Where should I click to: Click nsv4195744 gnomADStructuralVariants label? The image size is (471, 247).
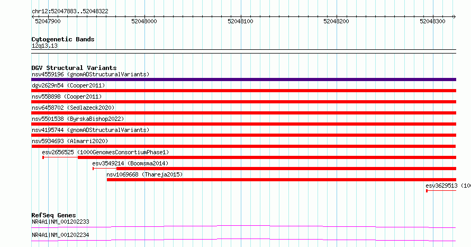[x=90, y=130]
